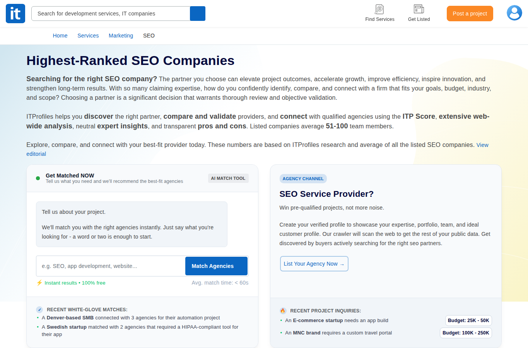Open the Services breadcrumb link

click(88, 36)
